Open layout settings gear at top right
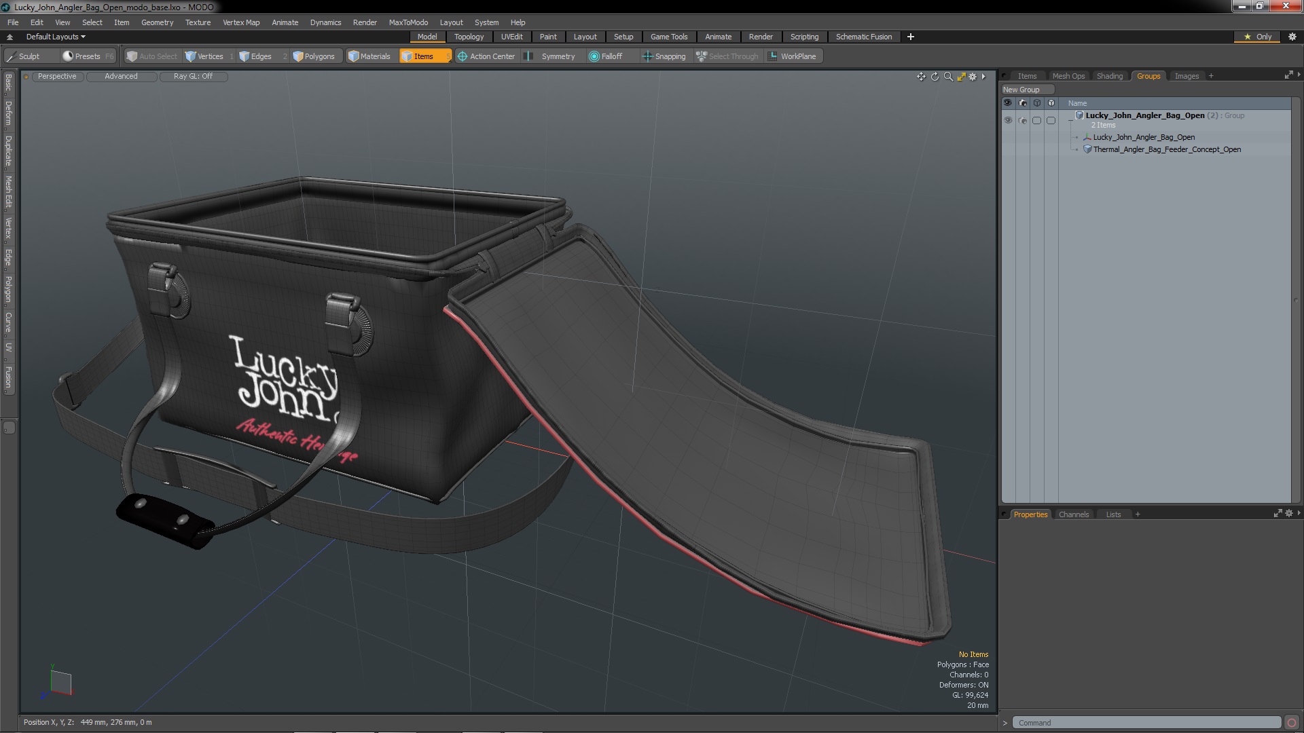1304x733 pixels. click(x=1292, y=37)
